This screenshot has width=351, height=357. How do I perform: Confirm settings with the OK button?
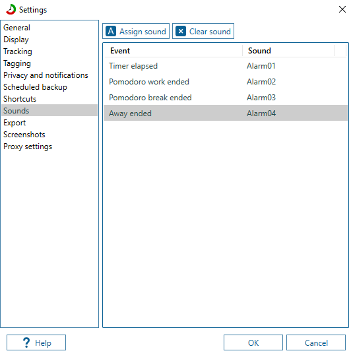click(x=253, y=342)
